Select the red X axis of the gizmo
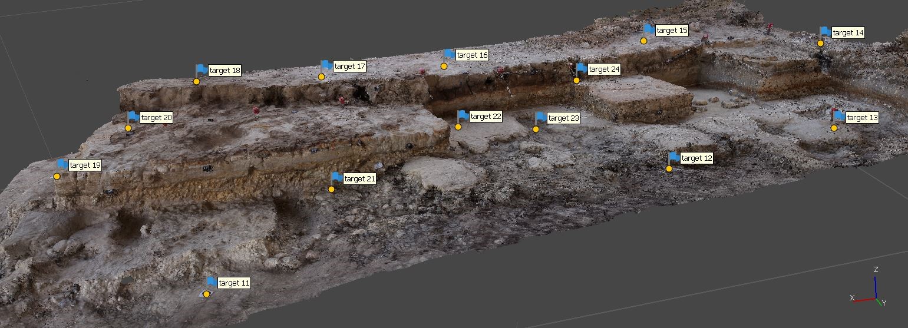 coord(863,300)
